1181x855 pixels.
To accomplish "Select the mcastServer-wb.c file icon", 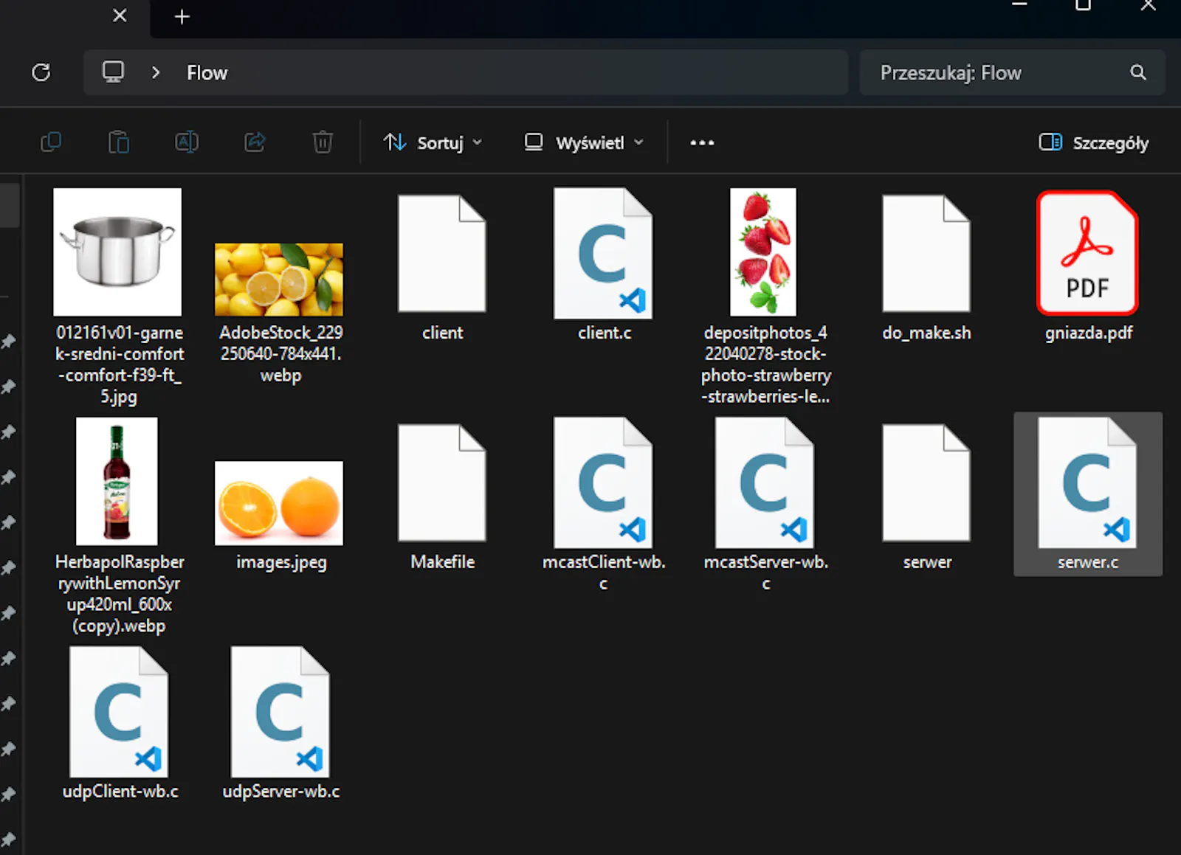I will coord(765,482).
